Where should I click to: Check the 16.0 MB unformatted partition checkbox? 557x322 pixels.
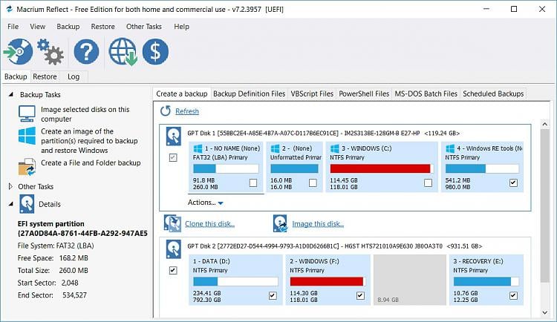[313, 183]
